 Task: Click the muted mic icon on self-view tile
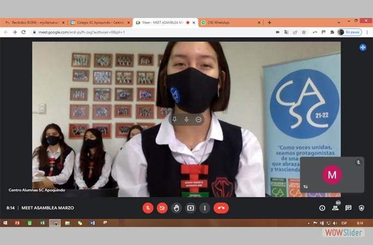358,163
